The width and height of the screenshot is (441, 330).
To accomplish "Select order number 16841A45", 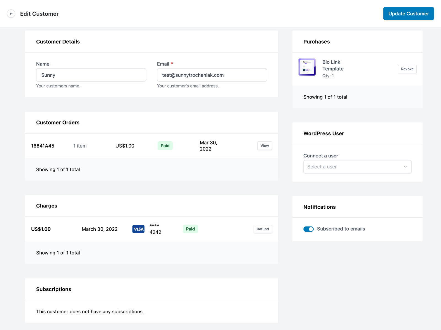I will [x=43, y=146].
